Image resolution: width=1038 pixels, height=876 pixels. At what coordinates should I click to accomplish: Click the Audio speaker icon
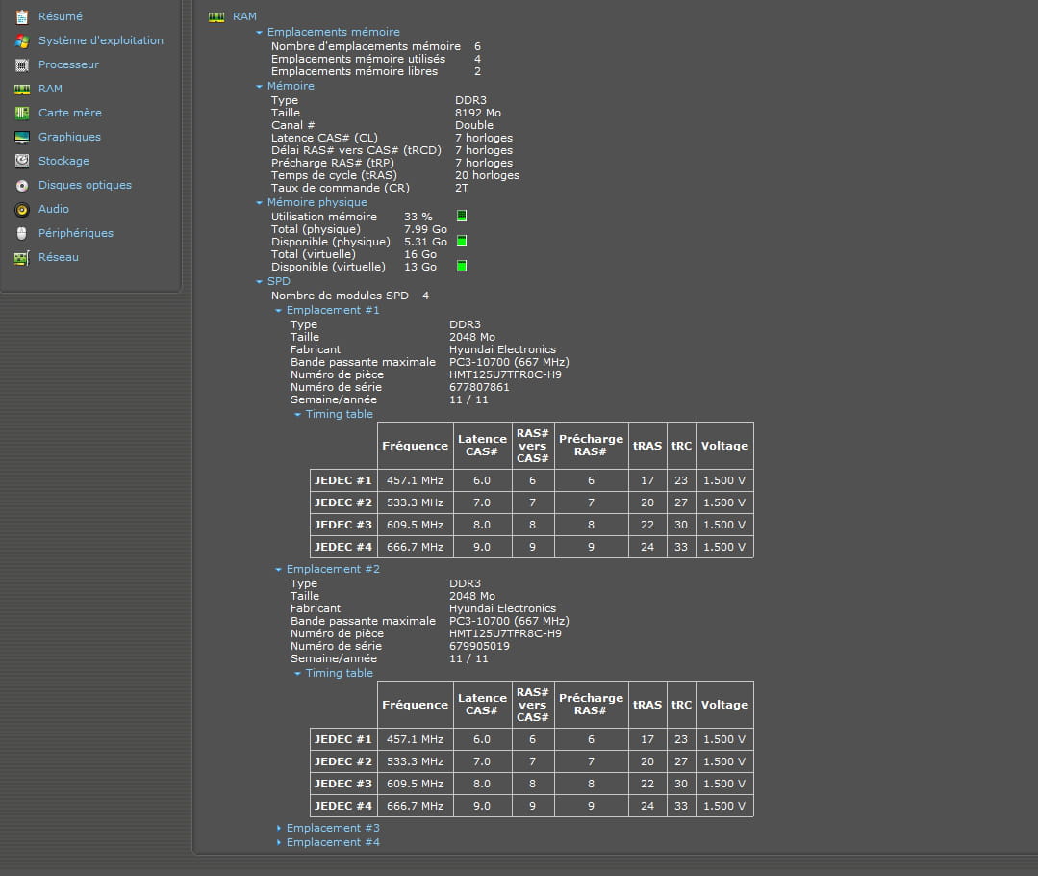coord(21,209)
